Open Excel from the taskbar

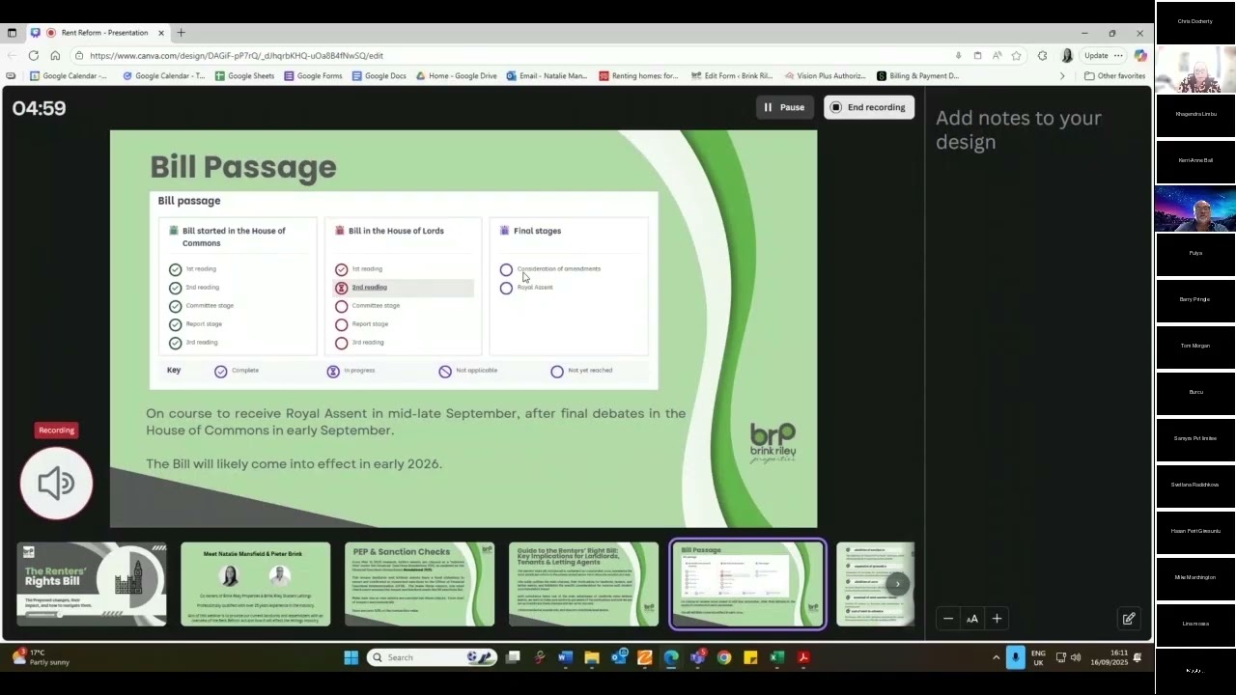pyautogui.click(x=776, y=657)
